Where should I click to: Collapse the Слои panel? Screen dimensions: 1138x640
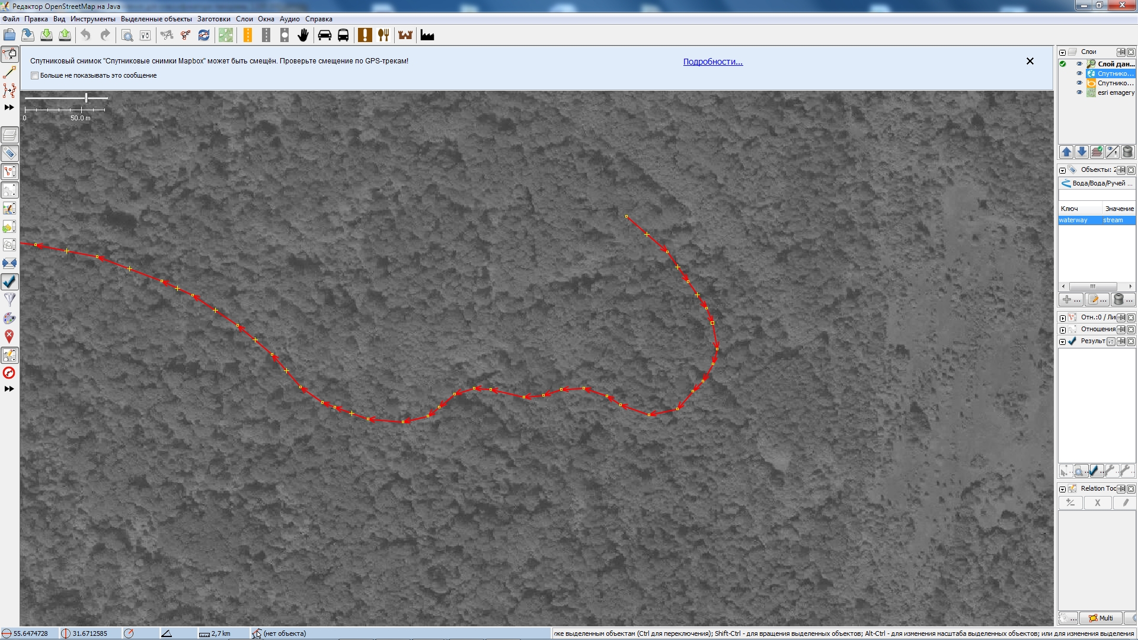coord(1063,52)
